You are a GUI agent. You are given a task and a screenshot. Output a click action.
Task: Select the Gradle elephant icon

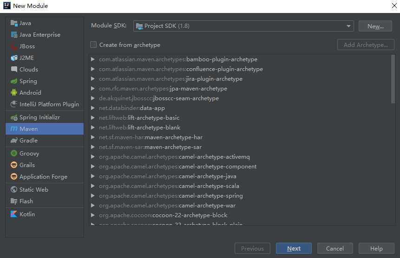pyautogui.click(x=13, y=141)
